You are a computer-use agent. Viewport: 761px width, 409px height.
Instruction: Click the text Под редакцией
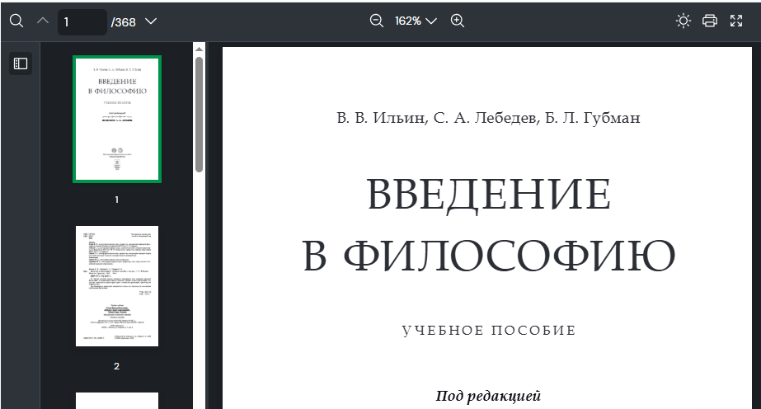[x=488, y=397]
